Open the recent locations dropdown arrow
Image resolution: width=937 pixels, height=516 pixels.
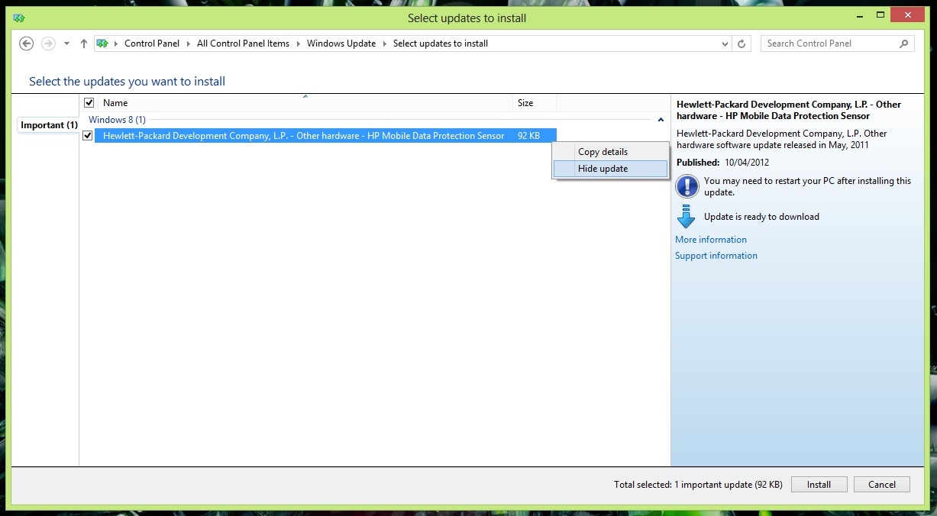66,44
